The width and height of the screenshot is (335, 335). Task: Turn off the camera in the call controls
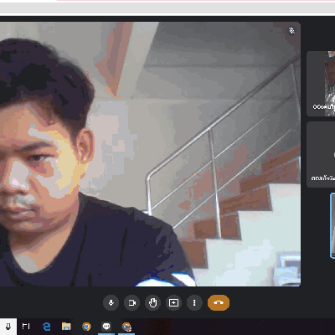(131, 303)
